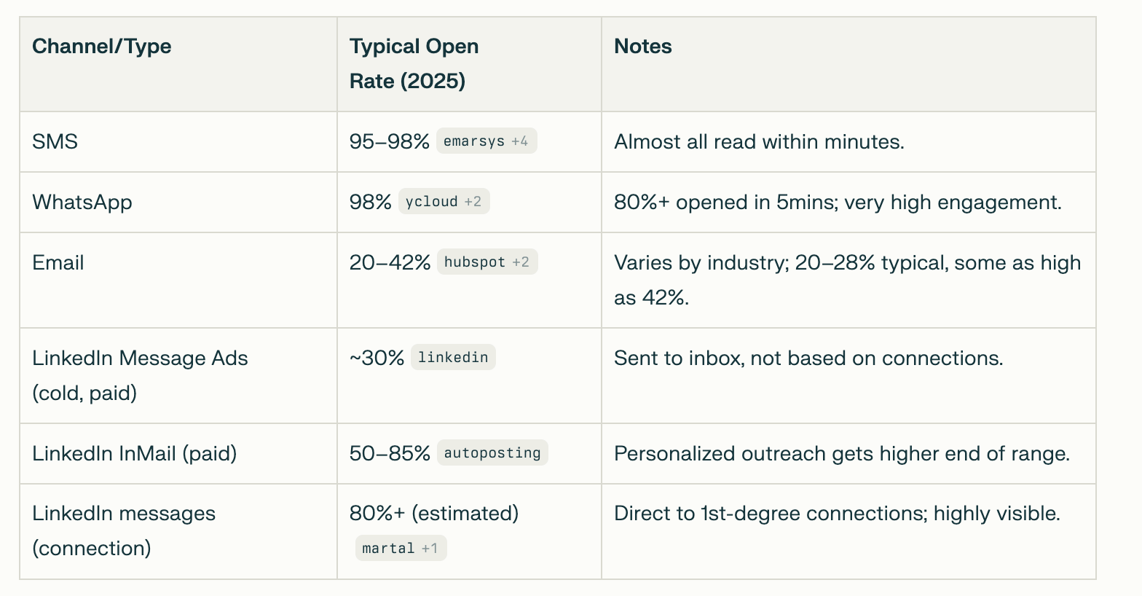Click the autoposting citation chip
Screen dimensions: 1142x596
[x=492, y=453]
